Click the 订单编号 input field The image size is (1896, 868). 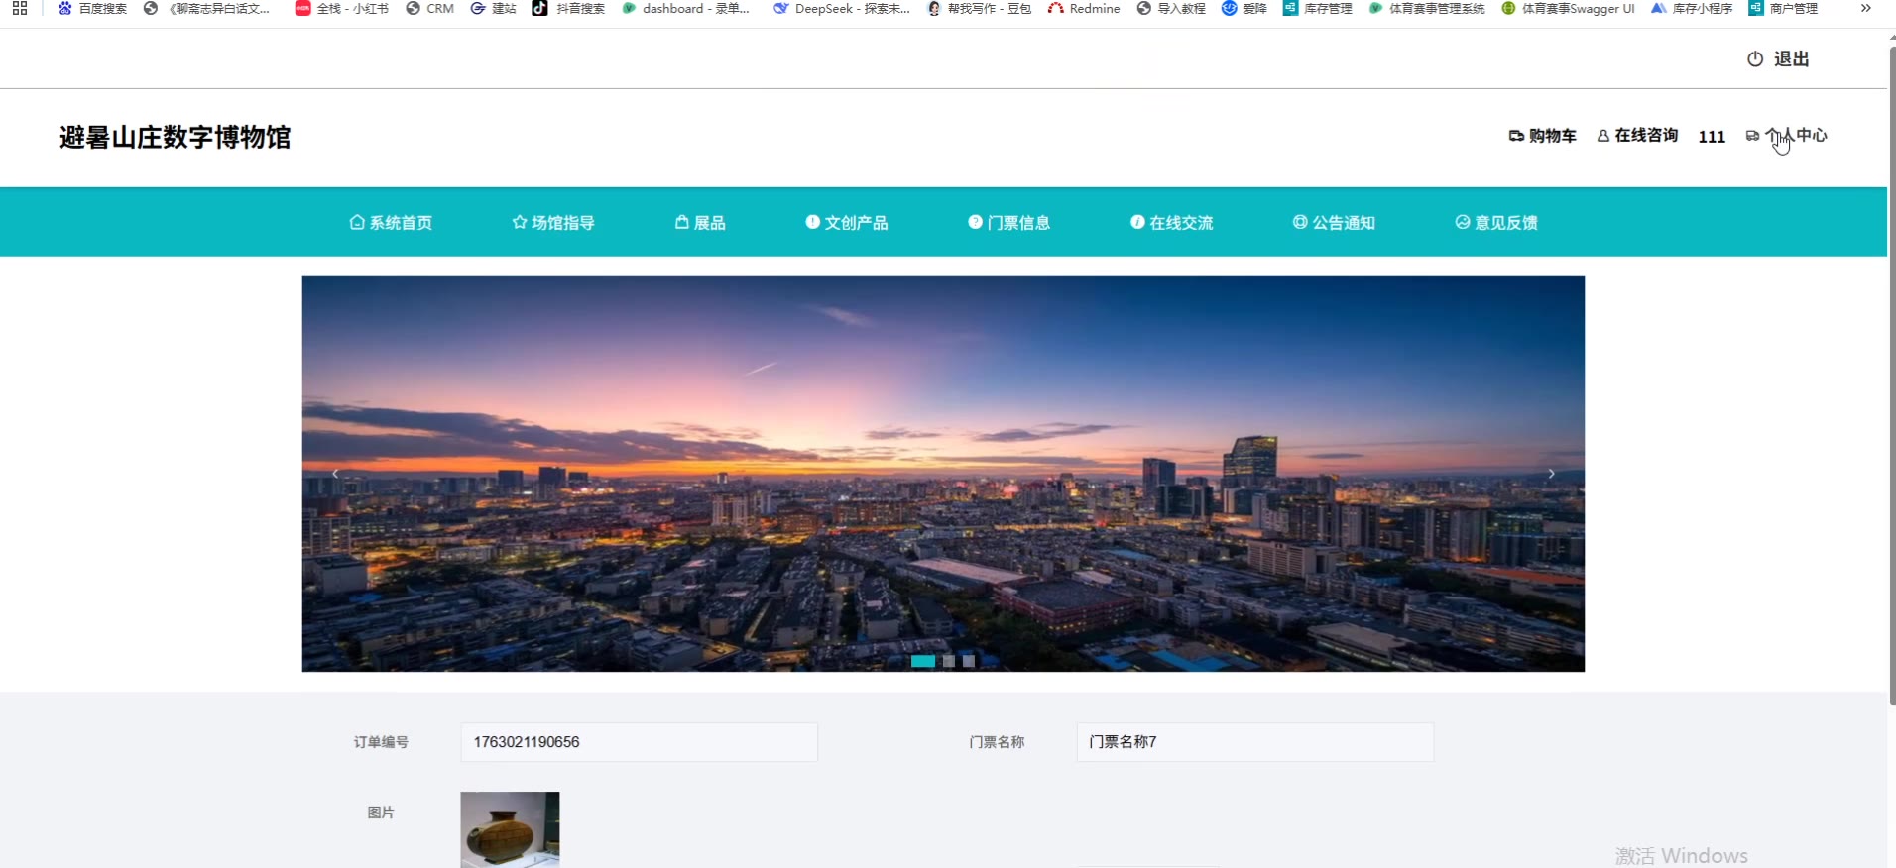coord(639,742)
